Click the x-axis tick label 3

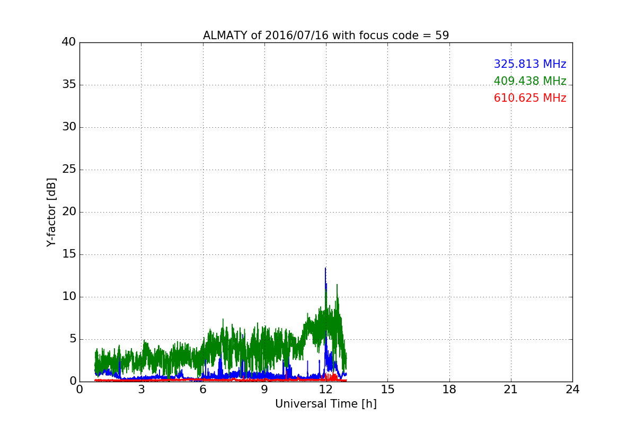point(141,390)
